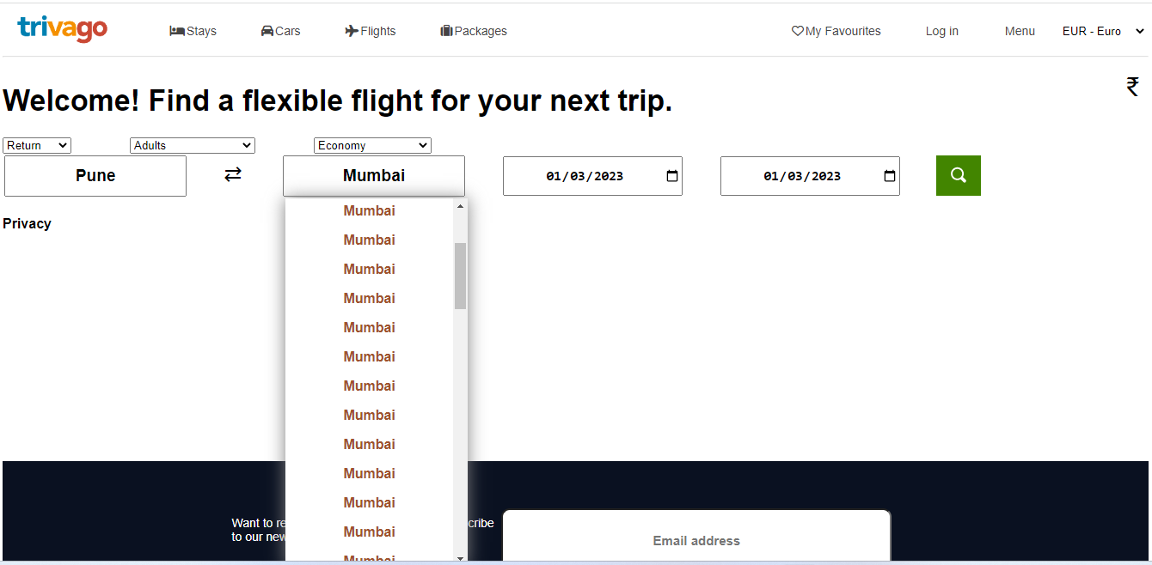This screenshot has height=565, width=1152.
Task: Open My Favourites heart icon
Action: point(797,31)
